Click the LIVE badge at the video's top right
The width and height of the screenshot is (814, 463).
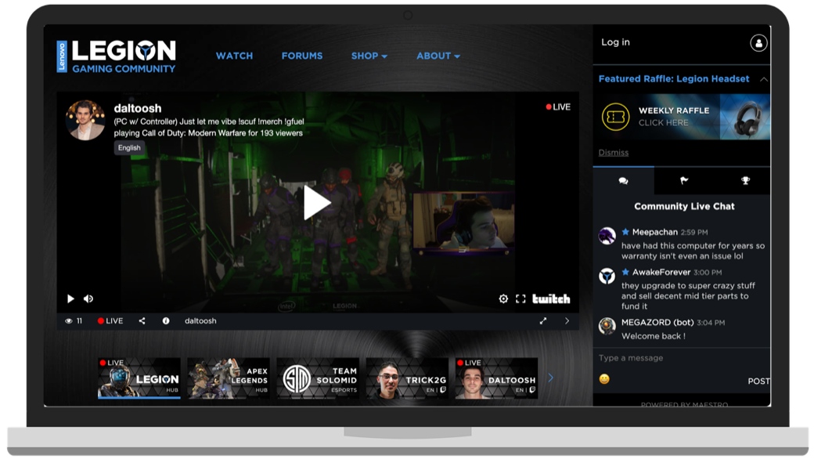point(558,107)
